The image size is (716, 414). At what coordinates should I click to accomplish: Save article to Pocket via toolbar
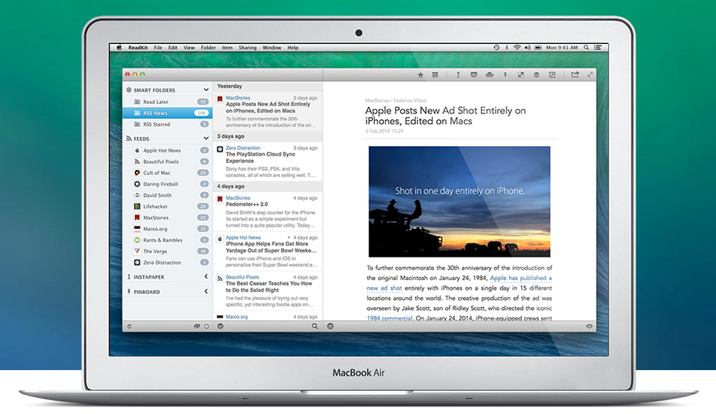tap(473, 75)
